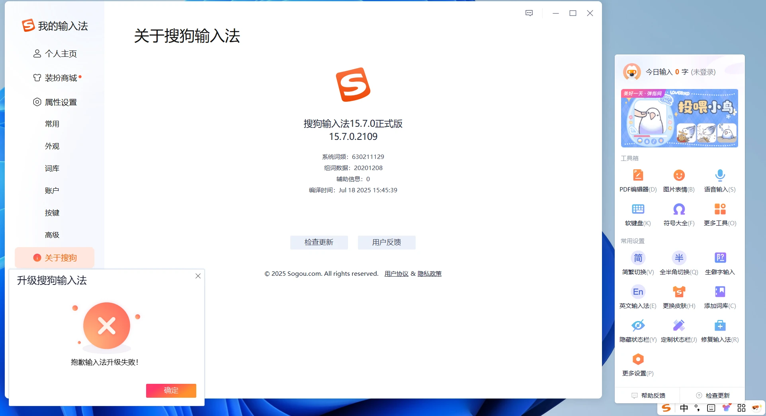Click the main 检查更新 button
The image size is (766, 416).
pyautogui.click(x=319, y=242)
